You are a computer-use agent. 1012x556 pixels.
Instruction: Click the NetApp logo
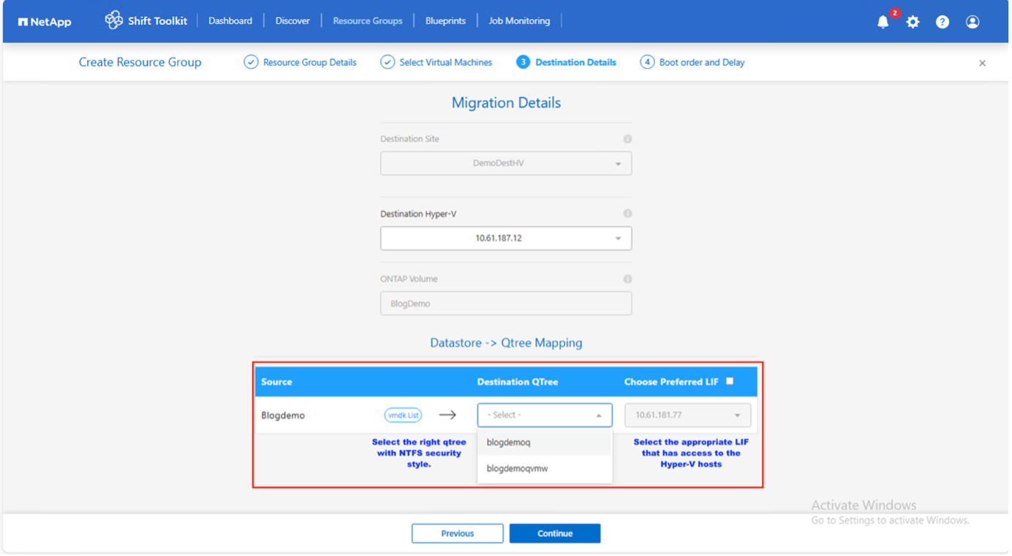pyautogui.click(x=44, y=21)
